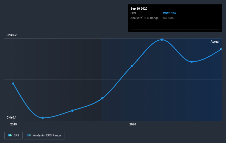Image resolution: width=226 pixels, height=143 pixels.
Task: Toggle the EPS legend button
Action: (13, 136)
